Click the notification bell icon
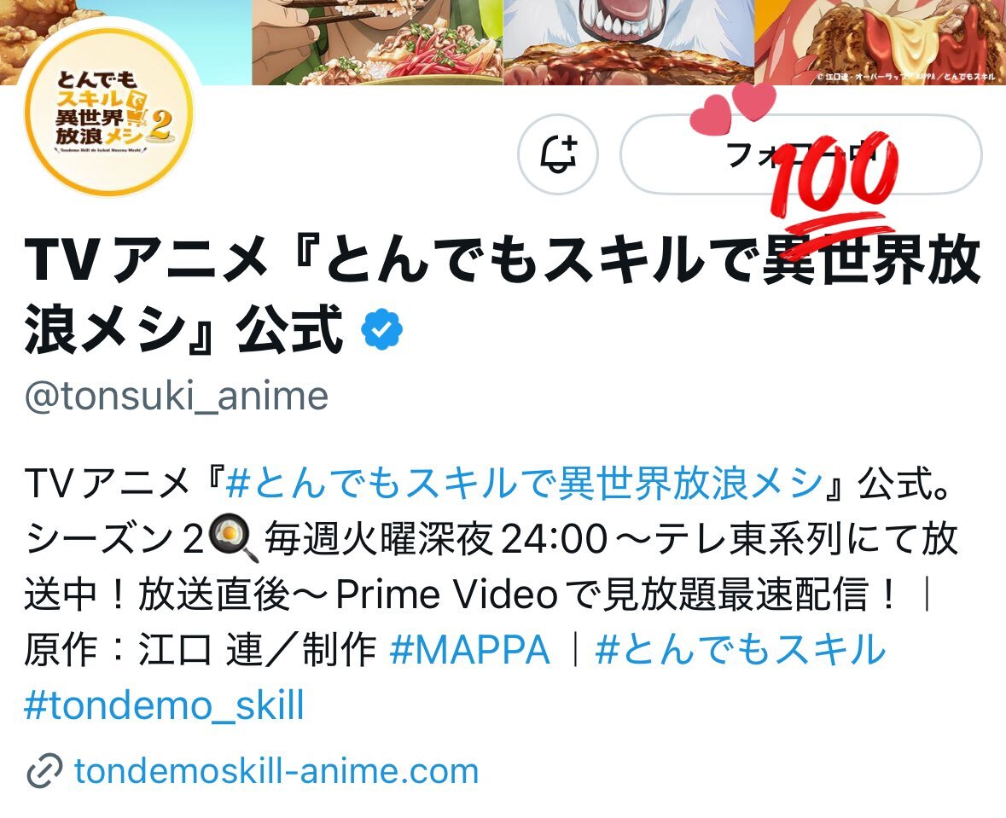This screenshot has width=1006, height=818. pos(557,154)
